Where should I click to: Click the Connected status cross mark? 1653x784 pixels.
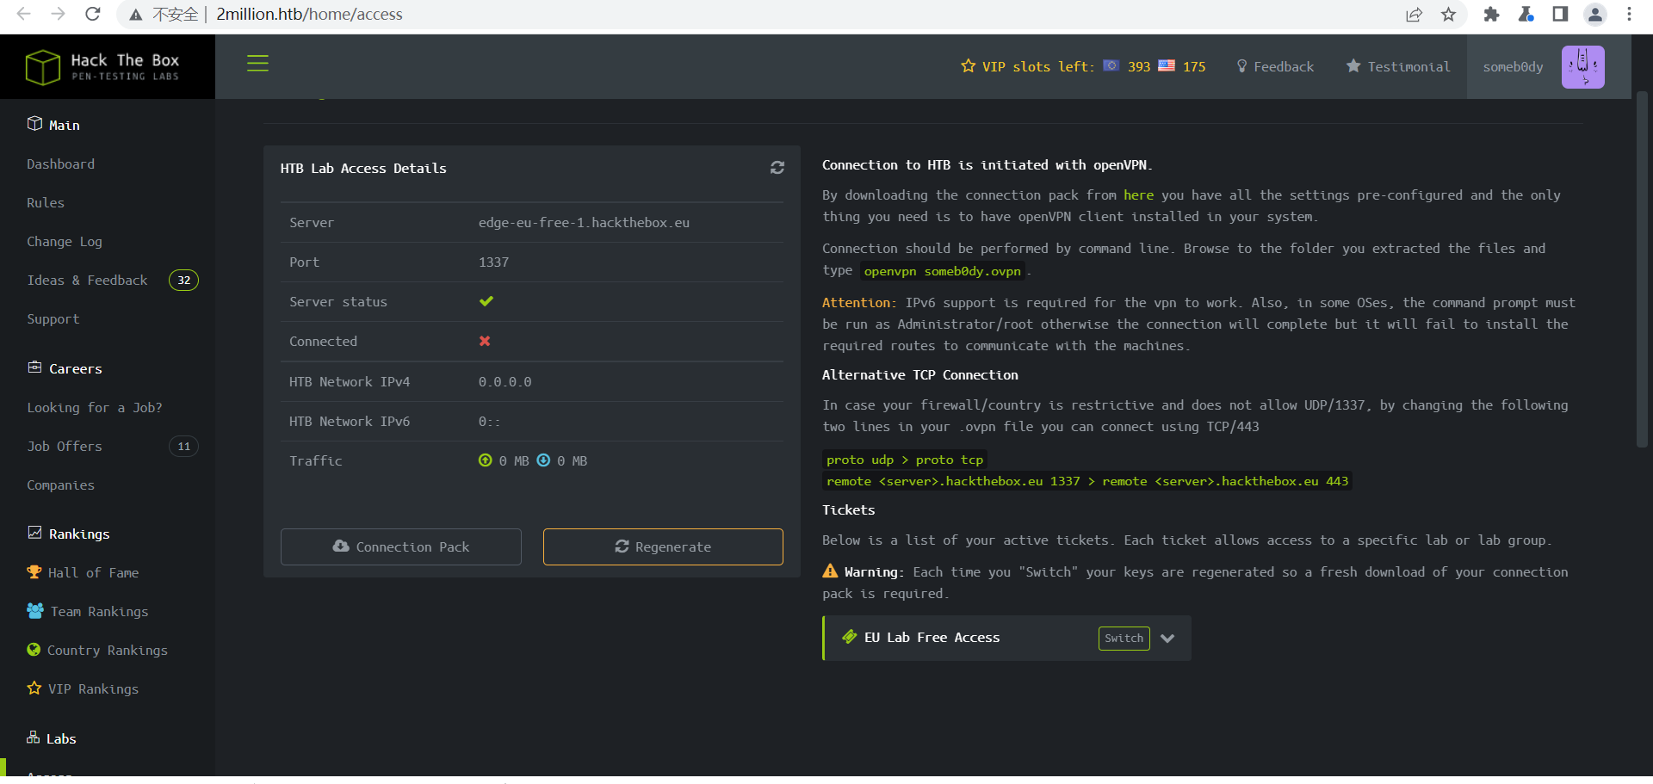[485, 341]
